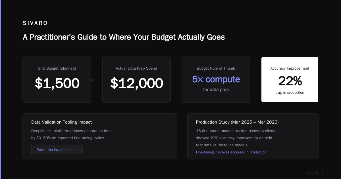Click the line "showed 22% accuracy improvement on held"
The height and width of the screenshot is (179, 341).
click(234, 138)
